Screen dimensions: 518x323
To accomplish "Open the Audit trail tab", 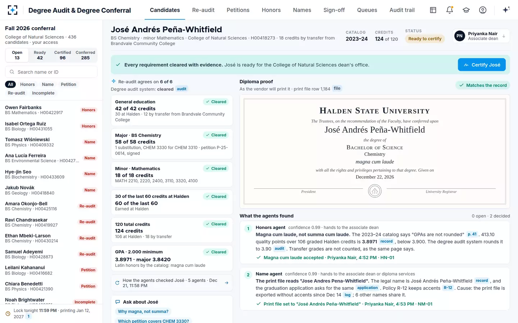I will [402, 10].
